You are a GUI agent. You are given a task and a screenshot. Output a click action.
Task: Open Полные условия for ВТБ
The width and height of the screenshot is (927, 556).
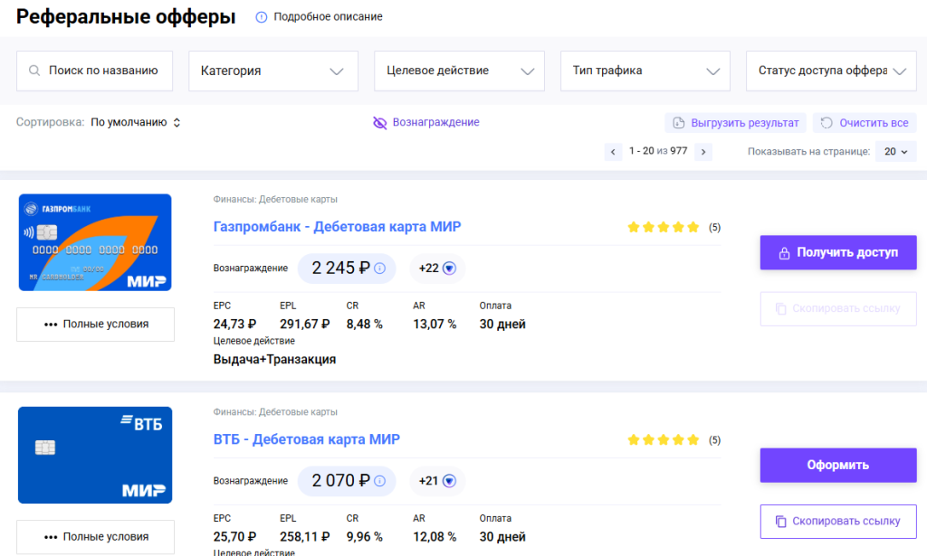tap(95, 536)
